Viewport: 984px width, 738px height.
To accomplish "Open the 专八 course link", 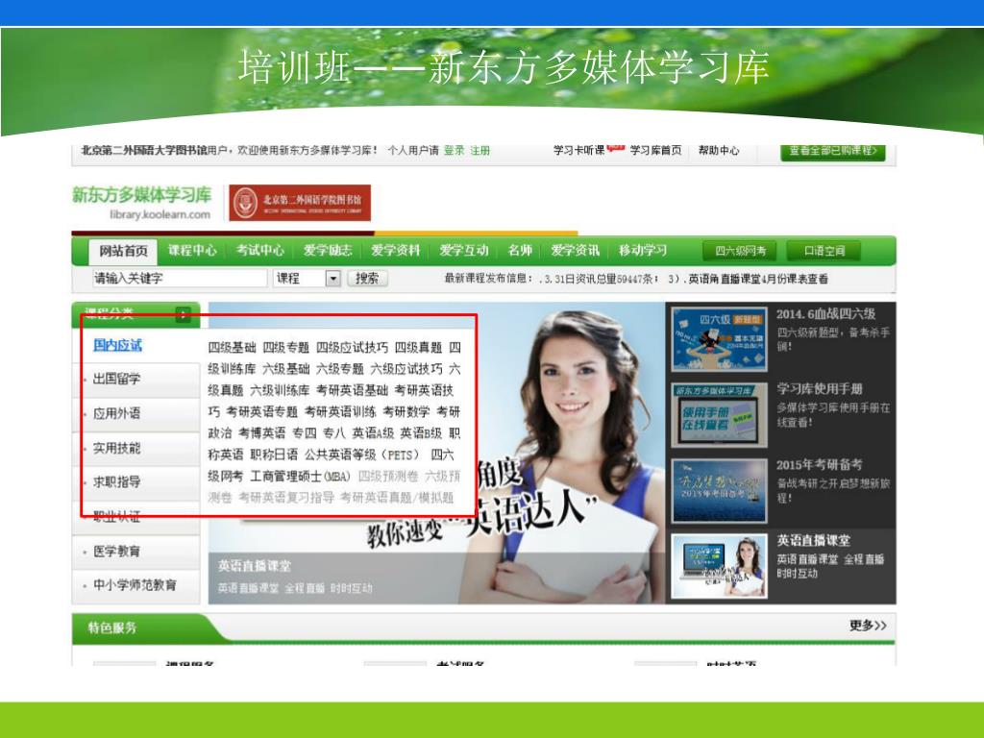I will click(x=334, y=433).
